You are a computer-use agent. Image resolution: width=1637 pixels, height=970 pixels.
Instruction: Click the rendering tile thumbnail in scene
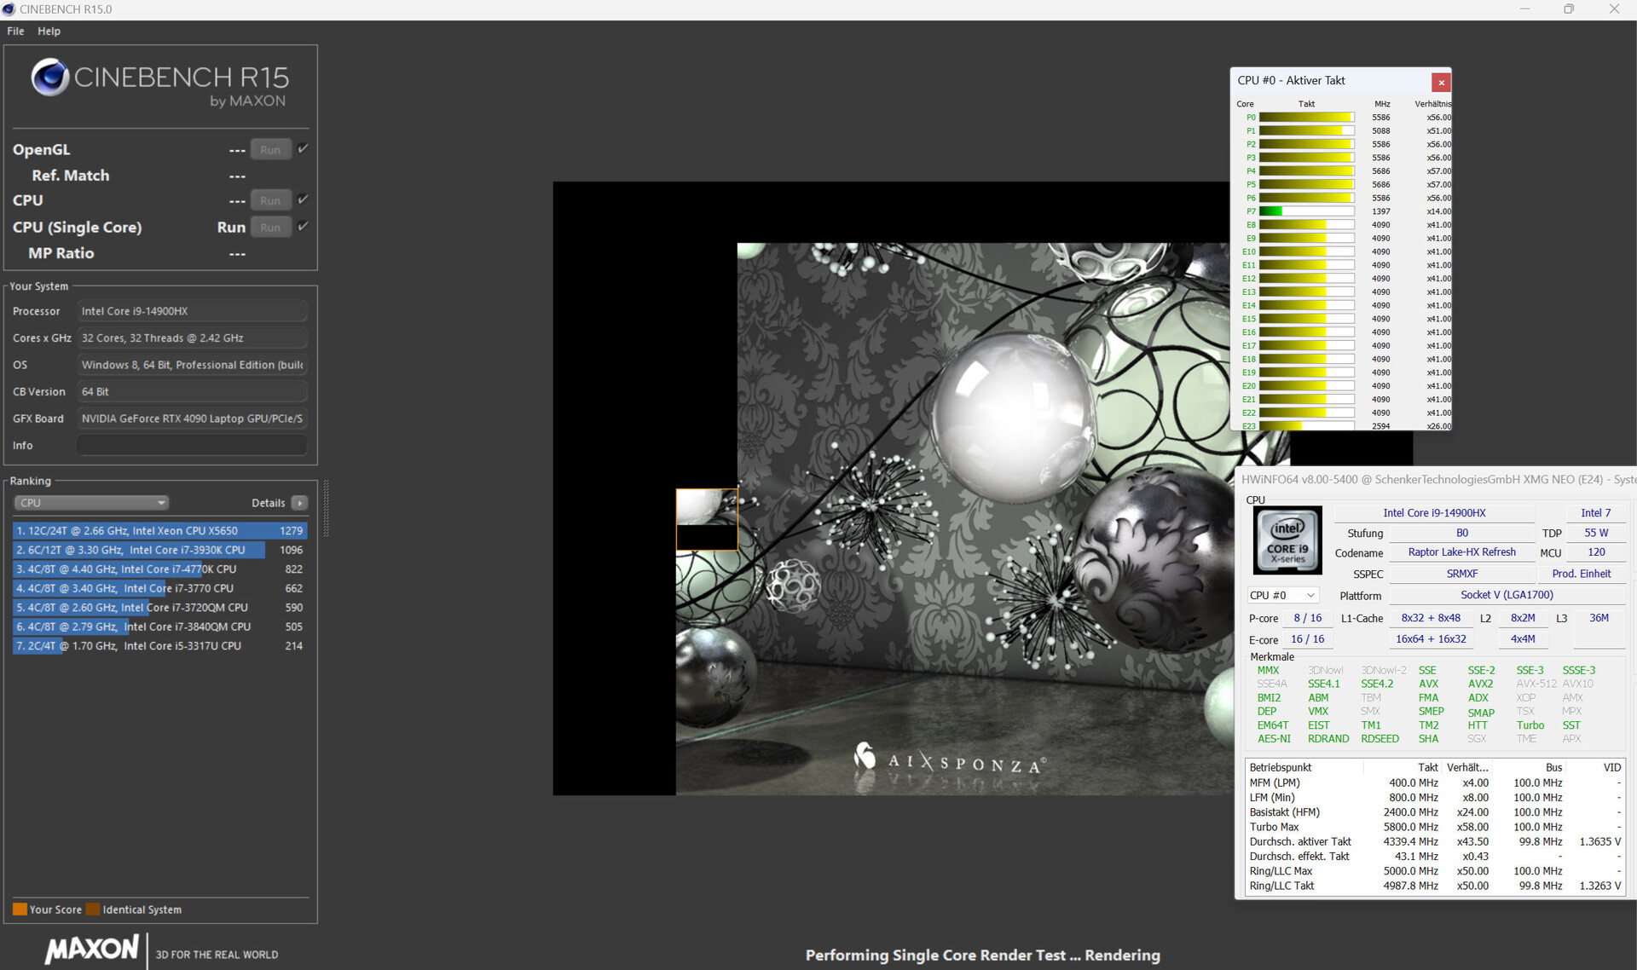707,519
